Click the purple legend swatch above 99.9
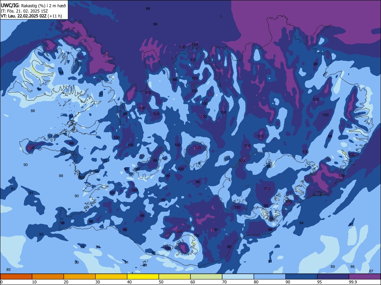Screen dimensions: 381x285 365,277
